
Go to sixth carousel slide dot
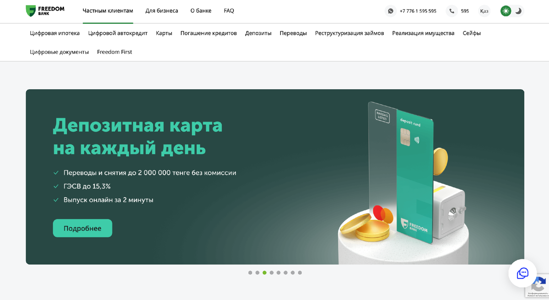(285, 273)
